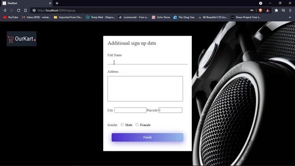Click the round dropdown icon in title bar
295x166 pixels.
point(260,3)
